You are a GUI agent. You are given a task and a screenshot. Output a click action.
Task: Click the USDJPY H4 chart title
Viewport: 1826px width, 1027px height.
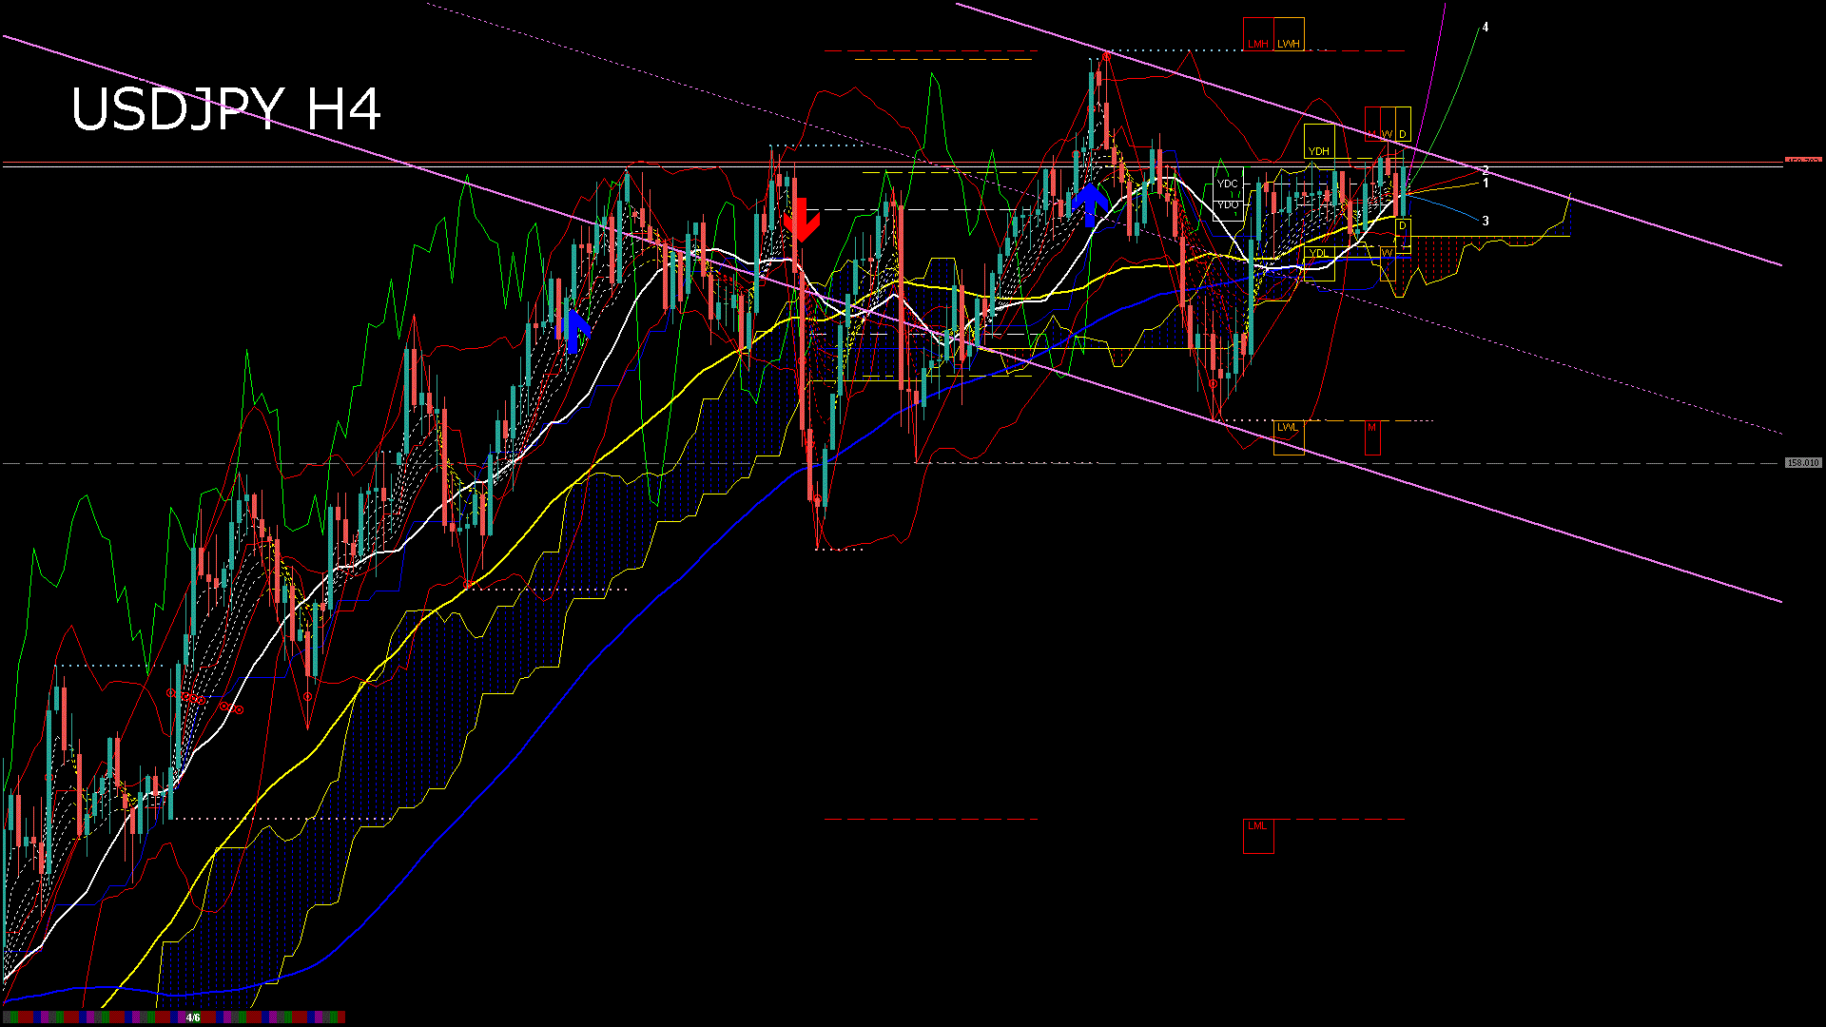click(226, 109)
